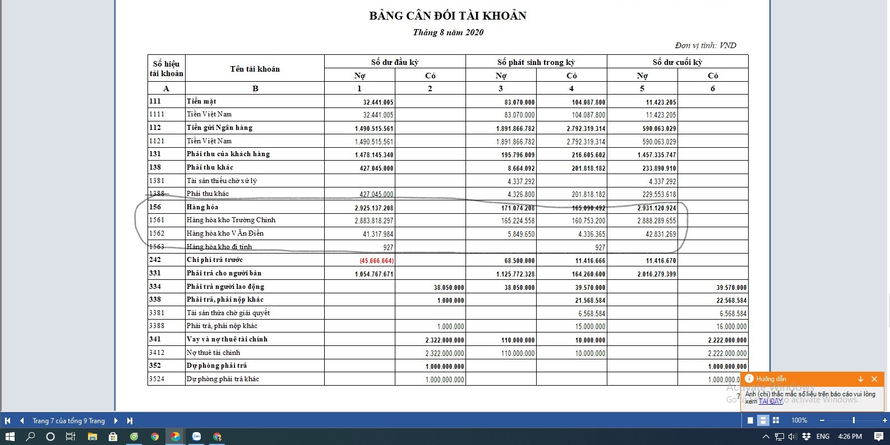This screenshot has width=890, height=445.
Task: Click the zoom out minus button
Action: point(822,420)
